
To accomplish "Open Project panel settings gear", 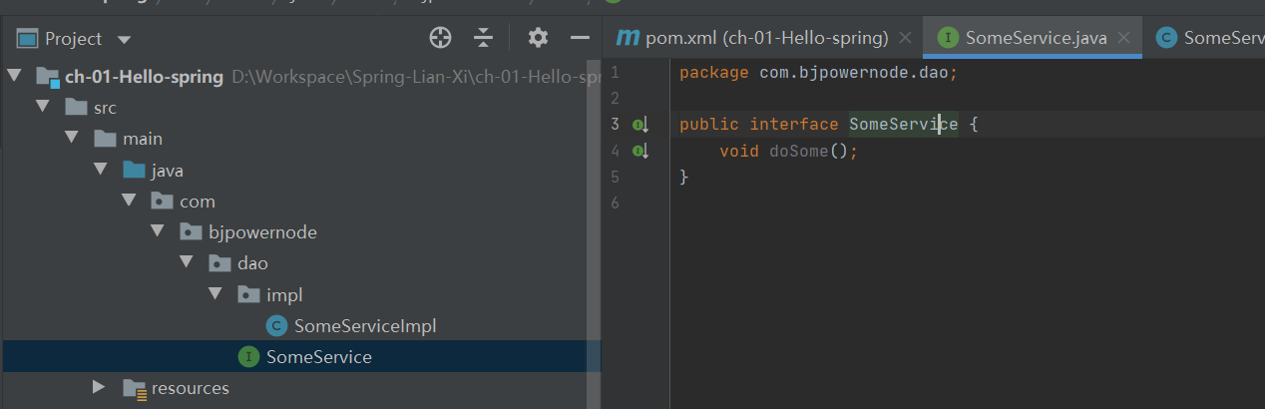I will [538, 38].
